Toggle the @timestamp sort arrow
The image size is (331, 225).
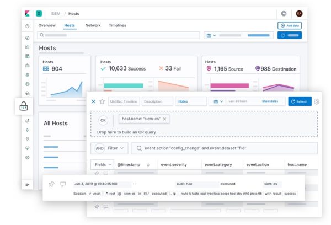148,165
